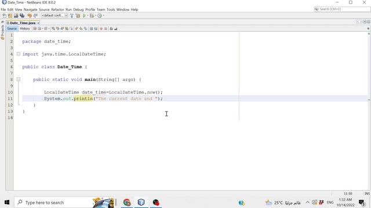Click the NetBeans search field
The width and height of the screenshot is (371, 208).
342,9
